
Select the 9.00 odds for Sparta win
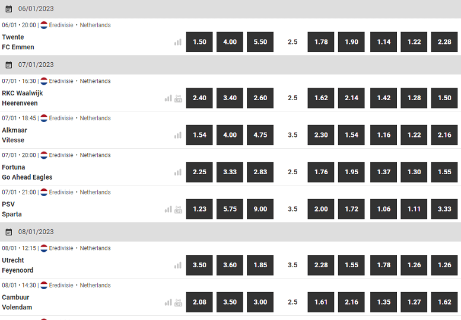coord(260,209)
